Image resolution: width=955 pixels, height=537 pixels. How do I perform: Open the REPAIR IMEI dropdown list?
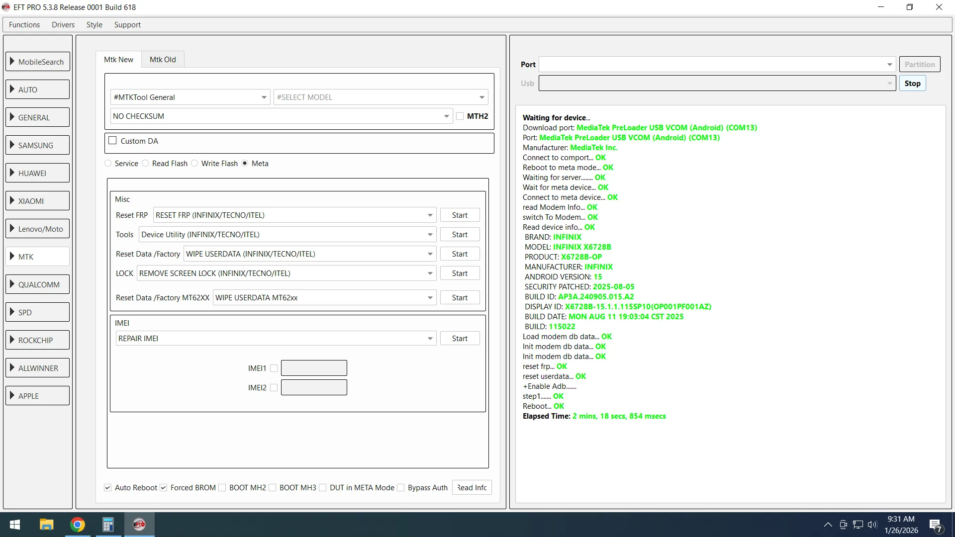pos(430,339)
